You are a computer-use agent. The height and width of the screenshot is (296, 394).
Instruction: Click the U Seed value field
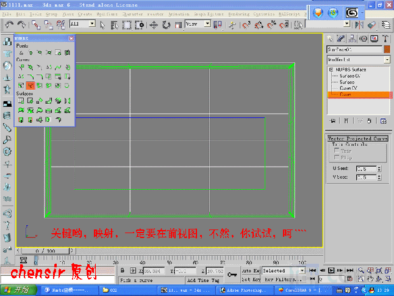(x=367, y=168)
